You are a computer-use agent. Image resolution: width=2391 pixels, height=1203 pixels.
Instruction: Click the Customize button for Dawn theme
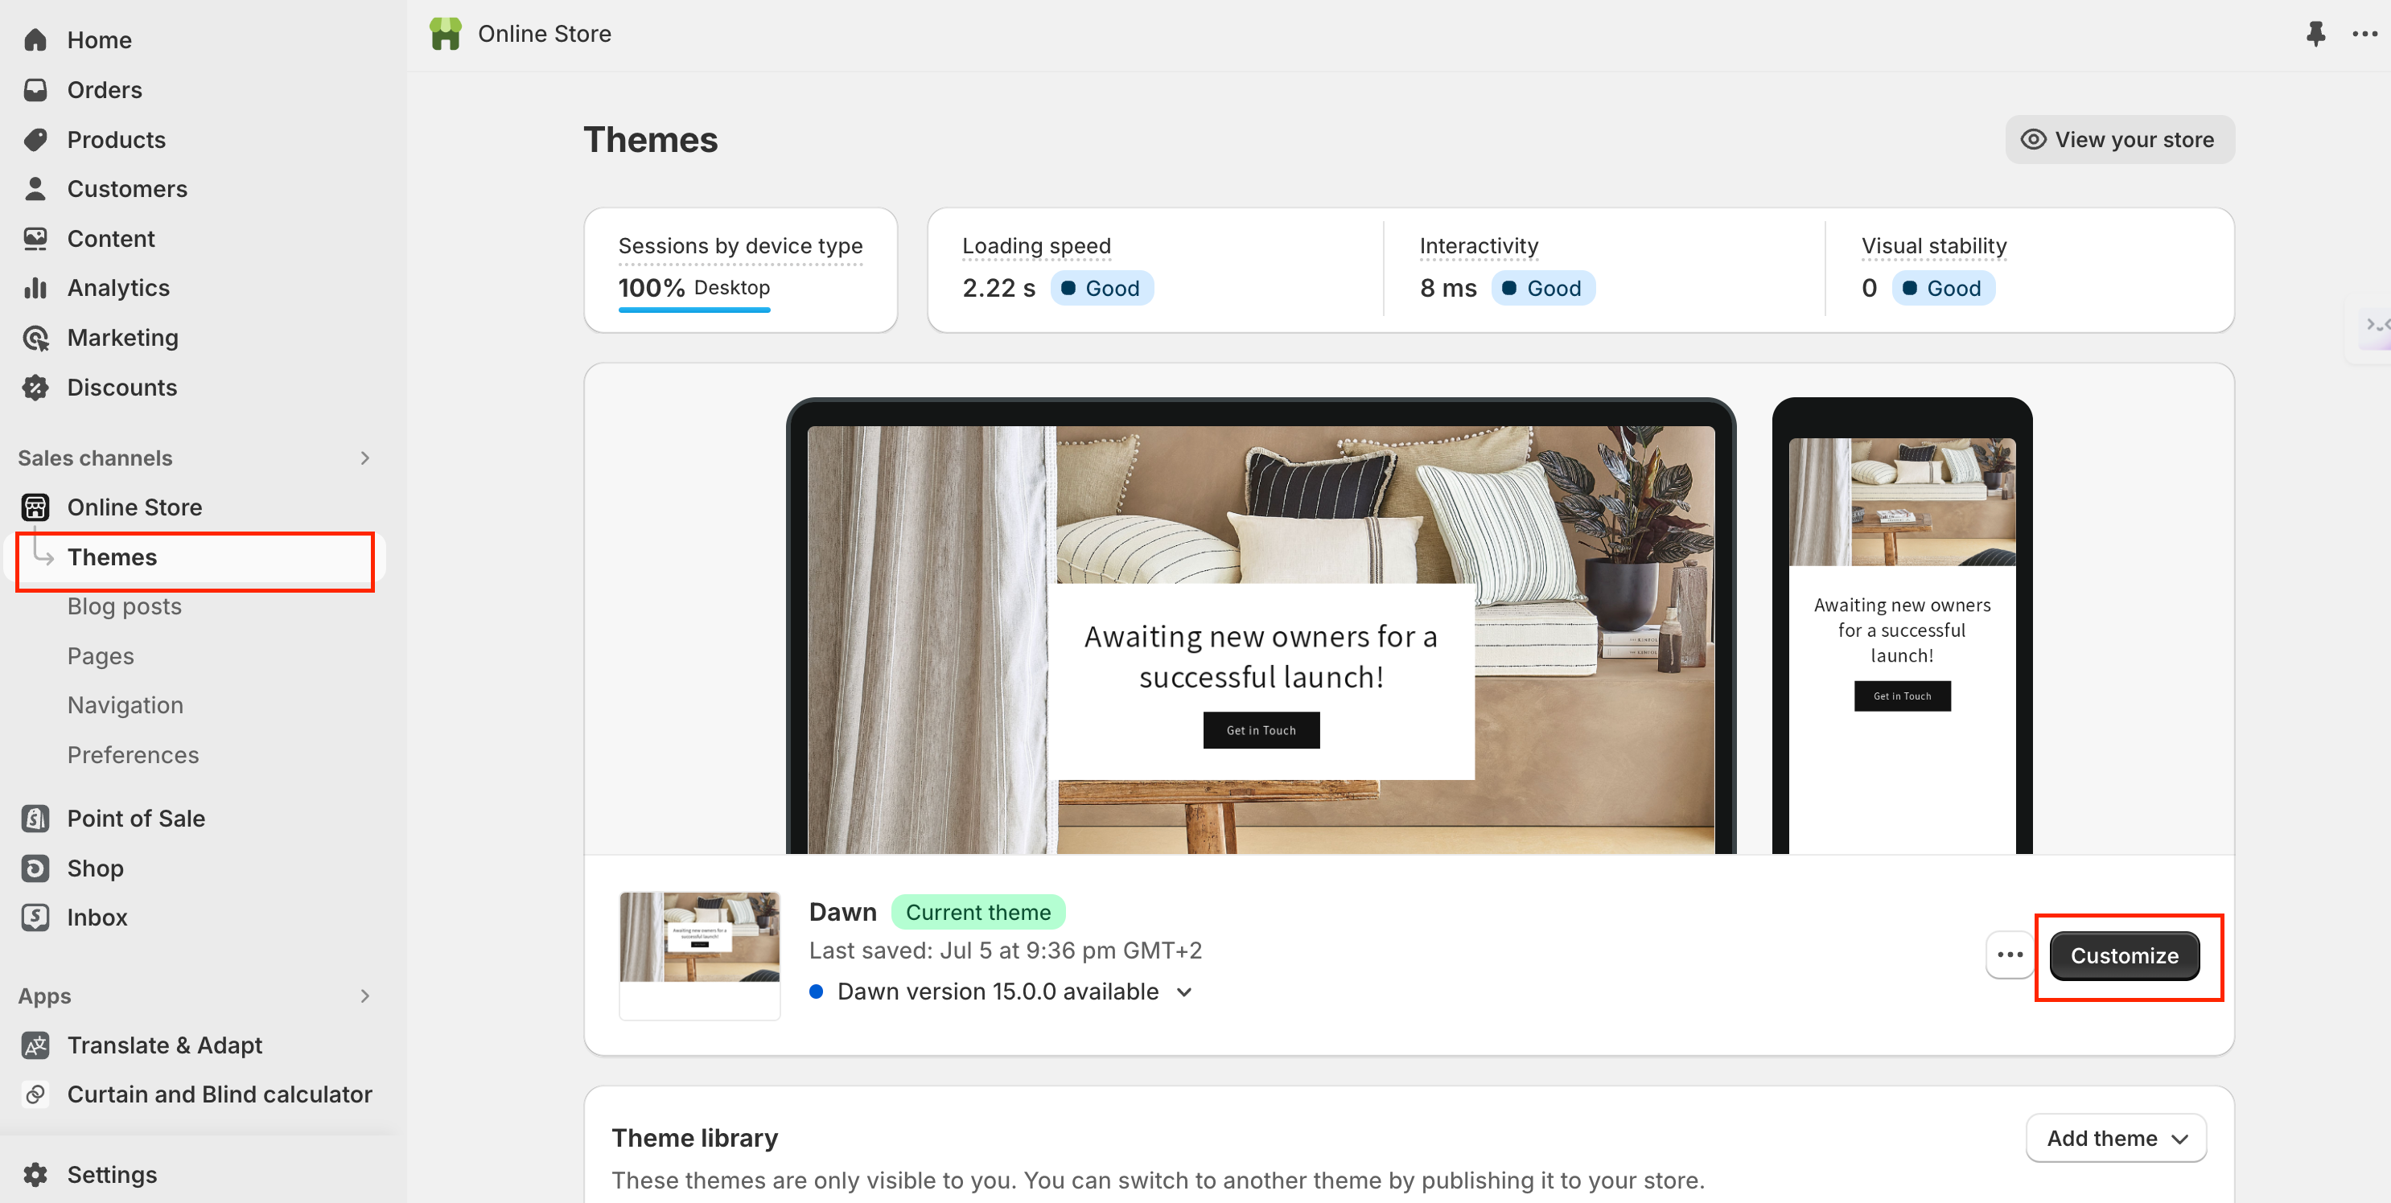point(2126,956)
